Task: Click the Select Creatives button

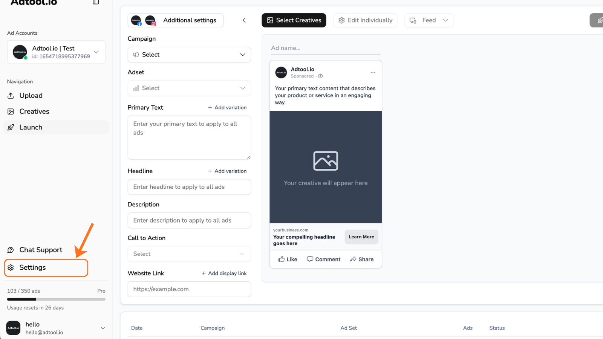Action: tap(294, 20)
